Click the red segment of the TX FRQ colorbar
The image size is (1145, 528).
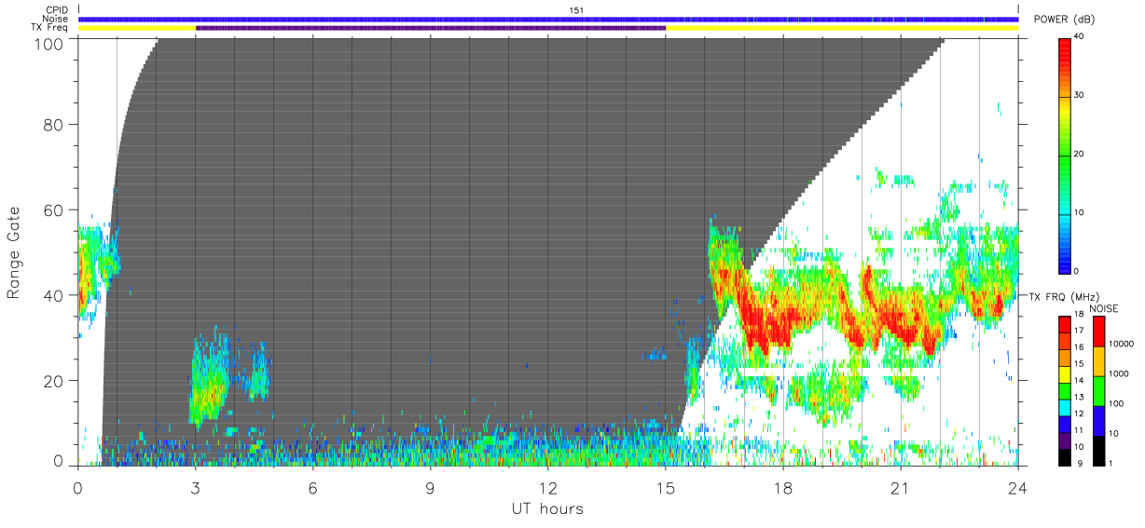[x=1065, y=324]
